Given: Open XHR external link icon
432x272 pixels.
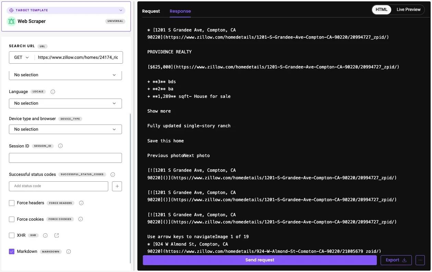Looking at the screenshot, I should tap(57, 235).
